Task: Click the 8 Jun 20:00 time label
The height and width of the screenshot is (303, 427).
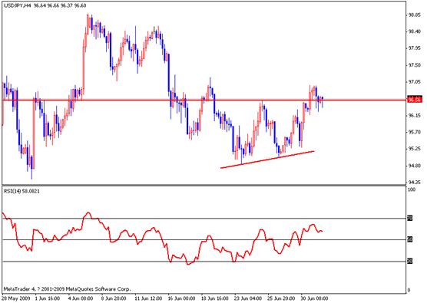Action: pyautogui.click(x=114, y=298)
